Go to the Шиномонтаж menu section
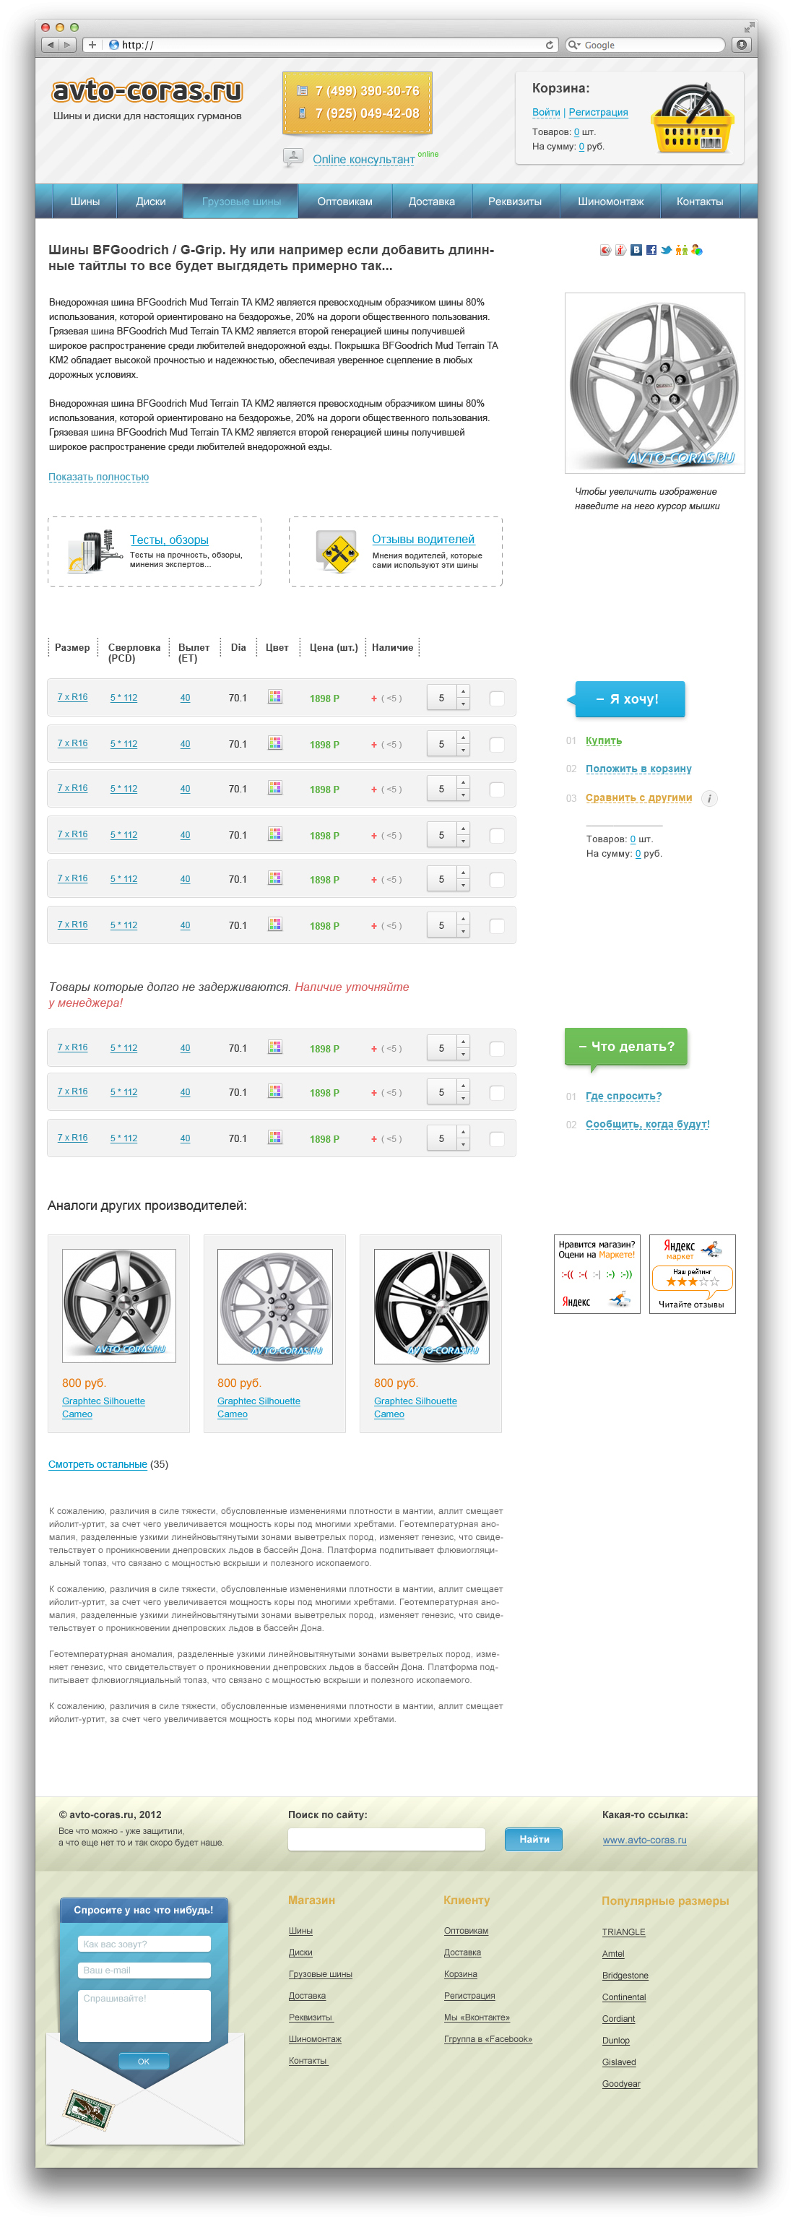This screenshot has width=793, height=2219. click(610, 202)
